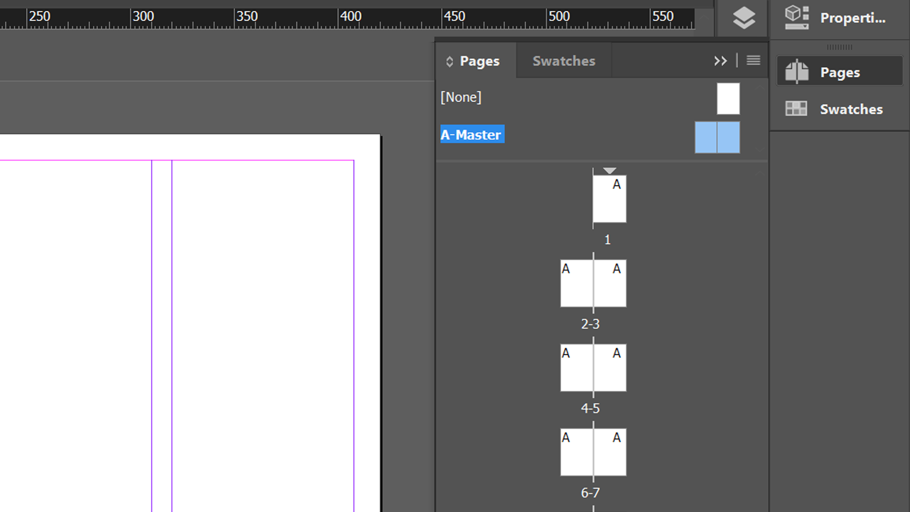This screenshot has width=910, height=512.
Task: Click the [None] master page option
Action: tap(461, 97)
